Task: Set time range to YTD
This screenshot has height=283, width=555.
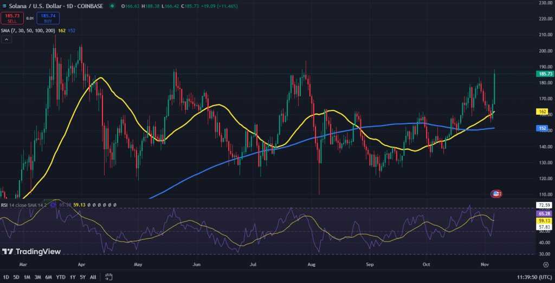Action: pos(61,277)
